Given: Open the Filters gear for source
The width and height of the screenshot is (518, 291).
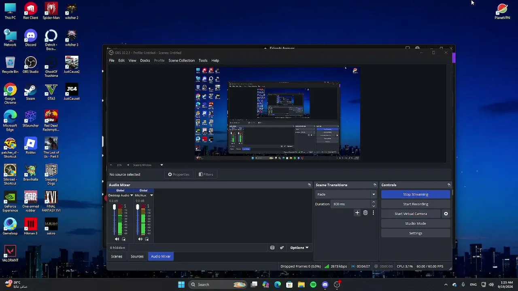Looking at the screenshot, I should (x=206, y=175).
